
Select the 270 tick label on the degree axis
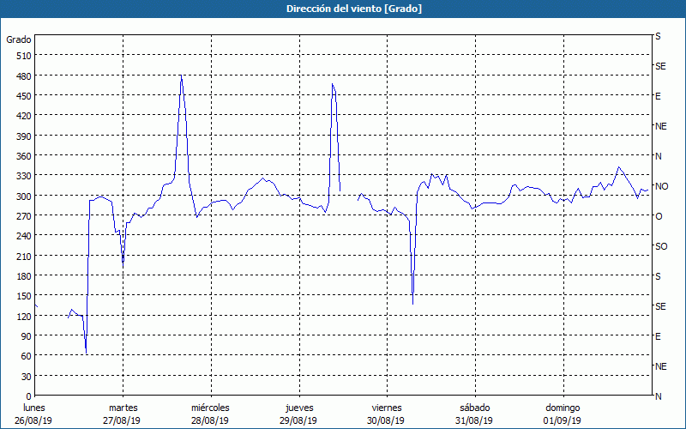24,216
